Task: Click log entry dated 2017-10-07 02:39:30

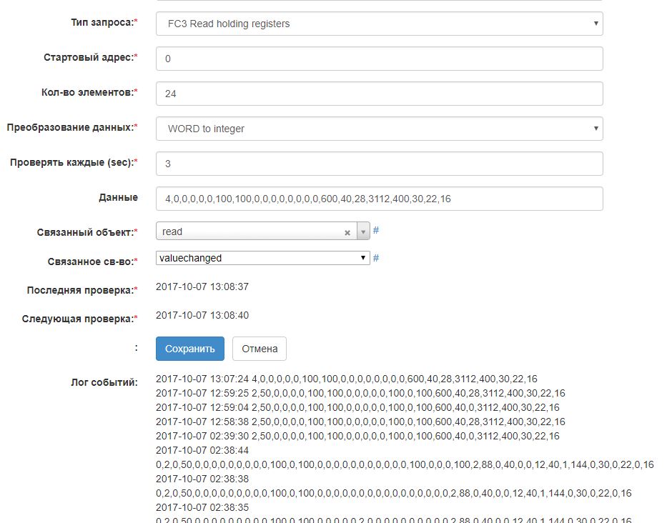Action: click(x=357, y=436)
